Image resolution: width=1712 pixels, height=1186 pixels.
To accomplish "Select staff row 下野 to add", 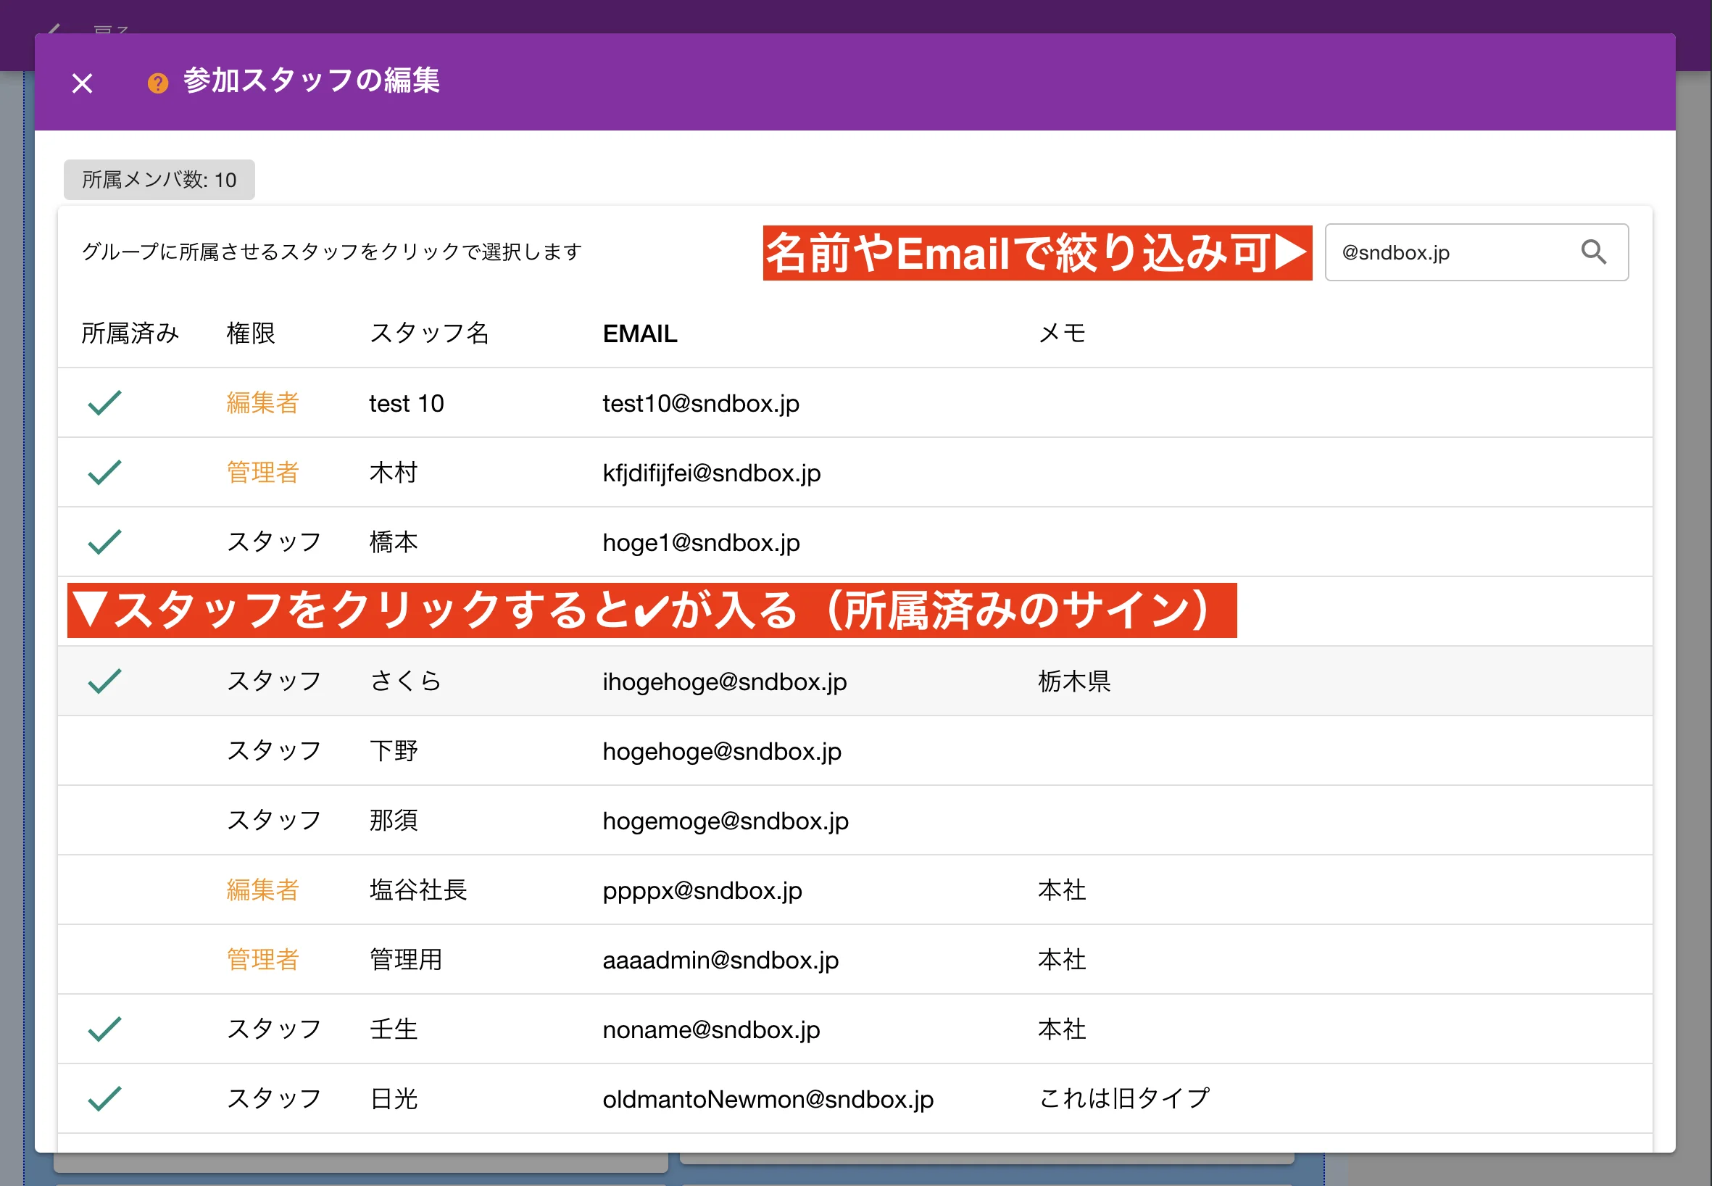I will pyautogui.click(x=394, y=750).
